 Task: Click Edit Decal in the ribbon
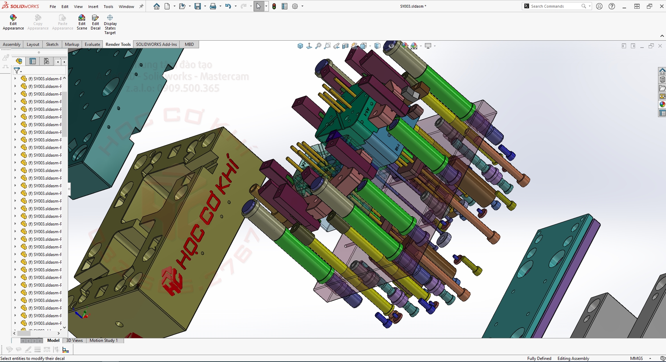point(96,23)
